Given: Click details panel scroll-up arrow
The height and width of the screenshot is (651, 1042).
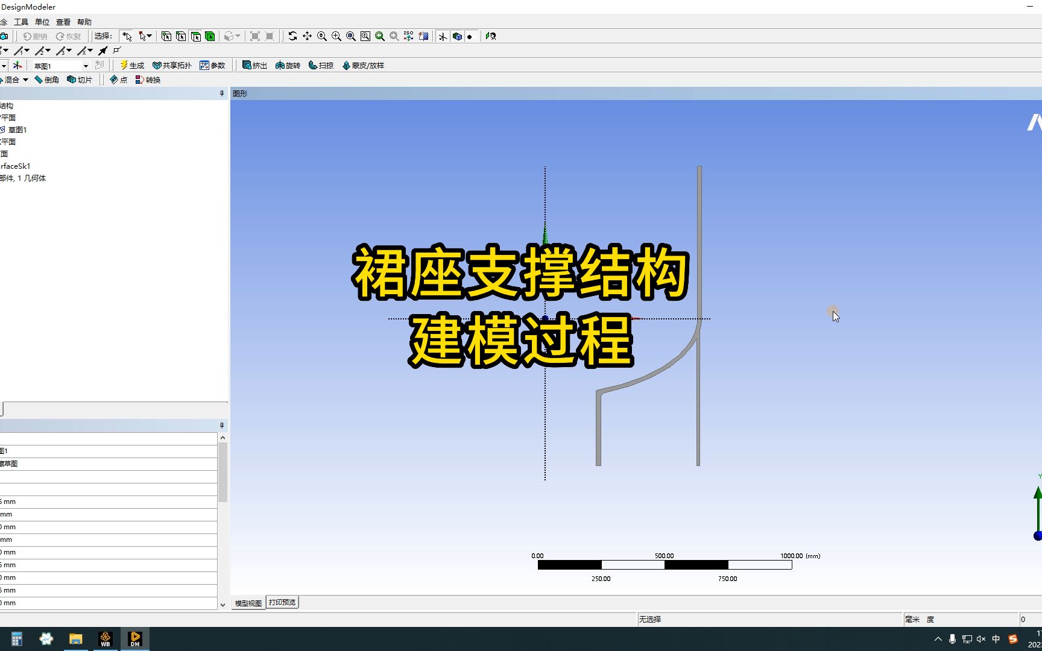Looking at the screenshot, I should coord(223,438).
